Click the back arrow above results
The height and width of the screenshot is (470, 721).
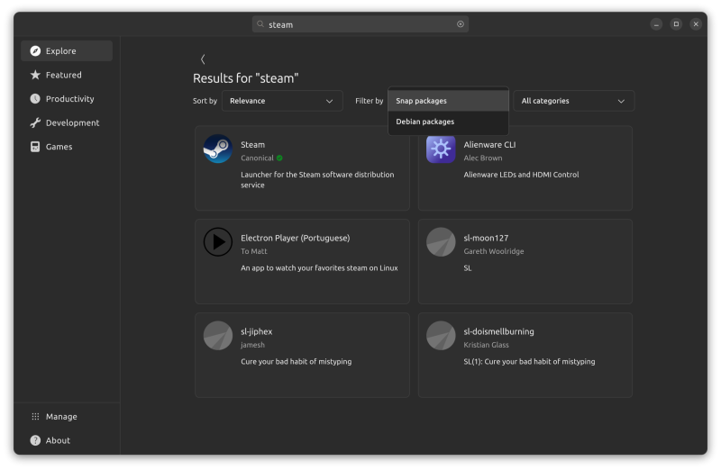click(x=203, y=59)
